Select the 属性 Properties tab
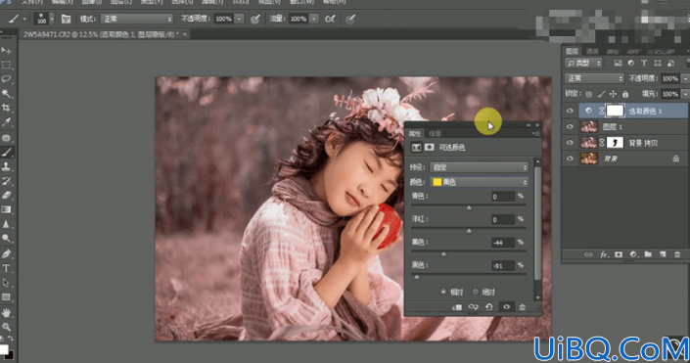Viewport: 690px width, 363px height. 415,133
